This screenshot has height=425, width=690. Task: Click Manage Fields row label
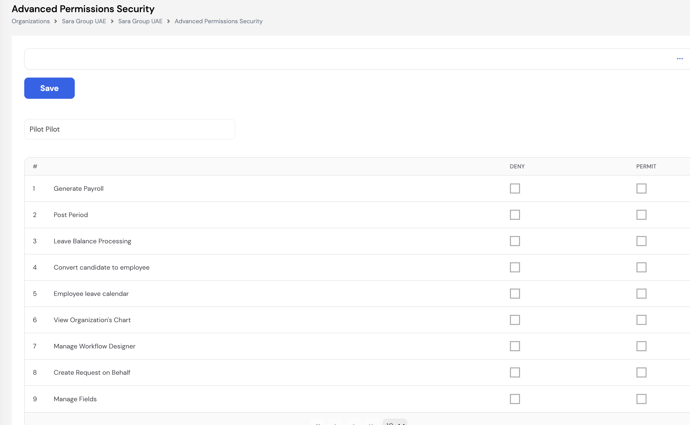pos(75,399)
